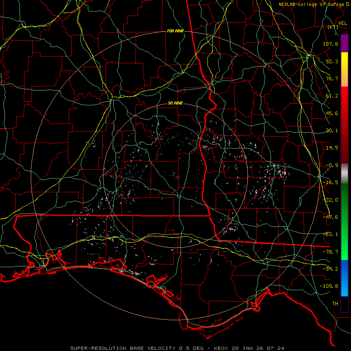Click the yellow-orange segment of velocity color bar
This screenshot has width=351, height=351.
click(344, 69)
